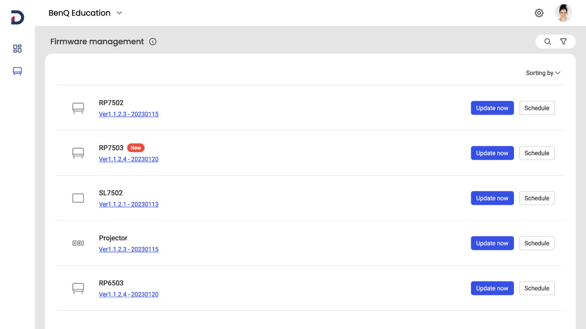Click Update now for RP6503
This screenshot has width=586, height=329.
tap(492, 288)
